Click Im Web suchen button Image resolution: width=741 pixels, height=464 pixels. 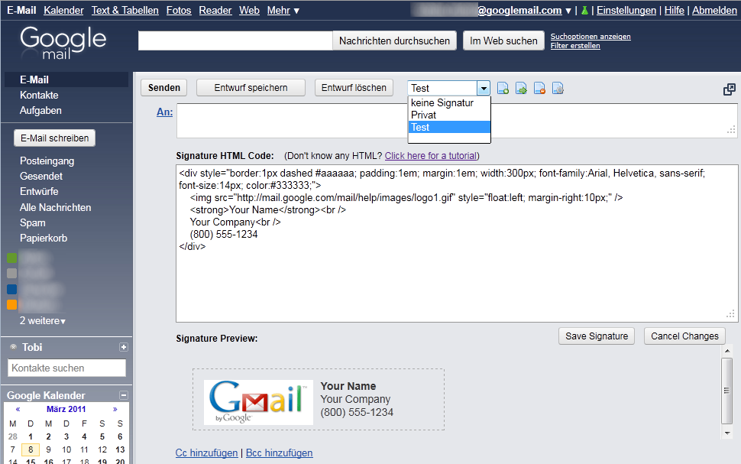tap(503, 41)
